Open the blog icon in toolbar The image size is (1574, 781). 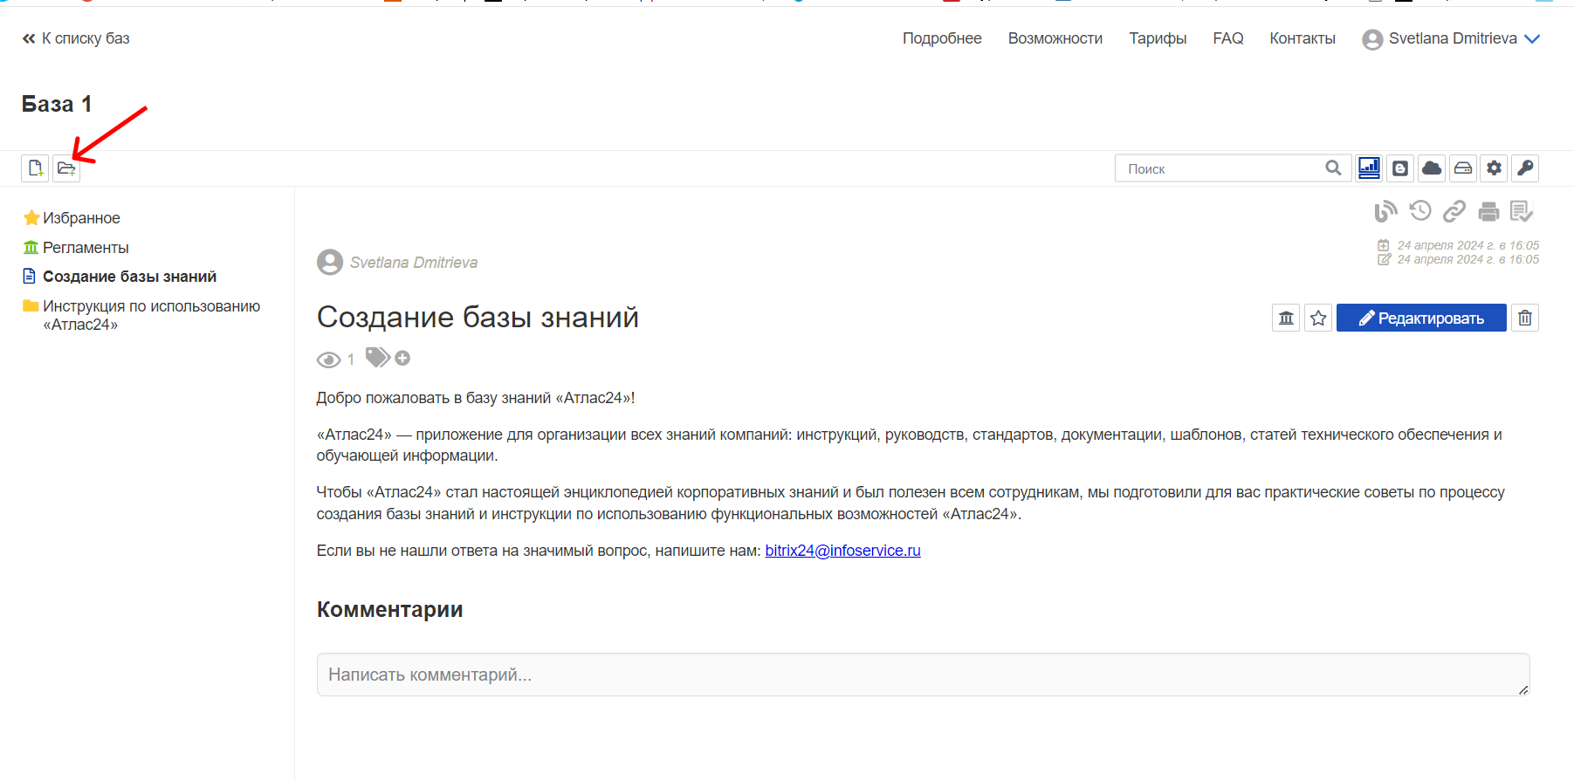point(1400,168)
